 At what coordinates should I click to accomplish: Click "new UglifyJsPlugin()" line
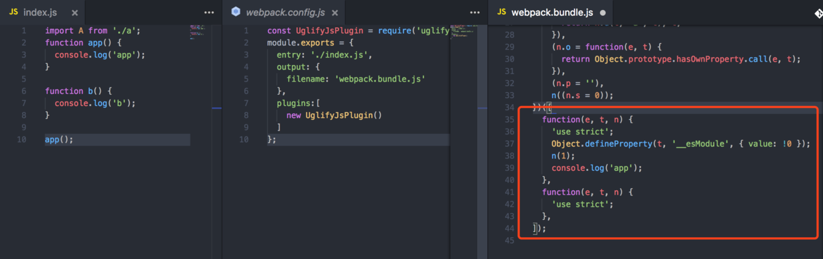click(335, 115)
